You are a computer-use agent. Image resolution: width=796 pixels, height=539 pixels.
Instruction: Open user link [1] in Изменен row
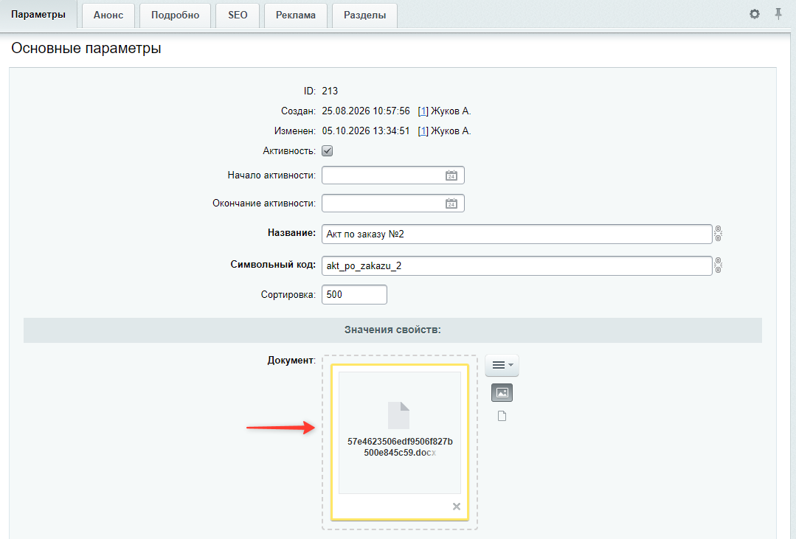[423, 131]
